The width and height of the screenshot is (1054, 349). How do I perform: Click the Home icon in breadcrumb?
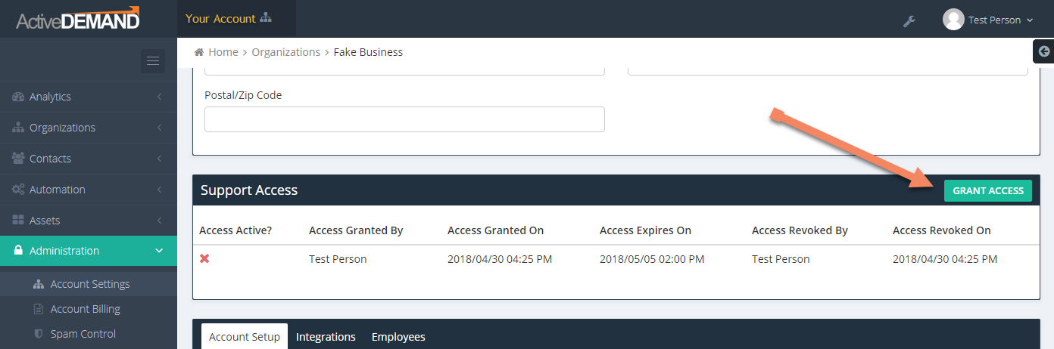click(199, 52)
